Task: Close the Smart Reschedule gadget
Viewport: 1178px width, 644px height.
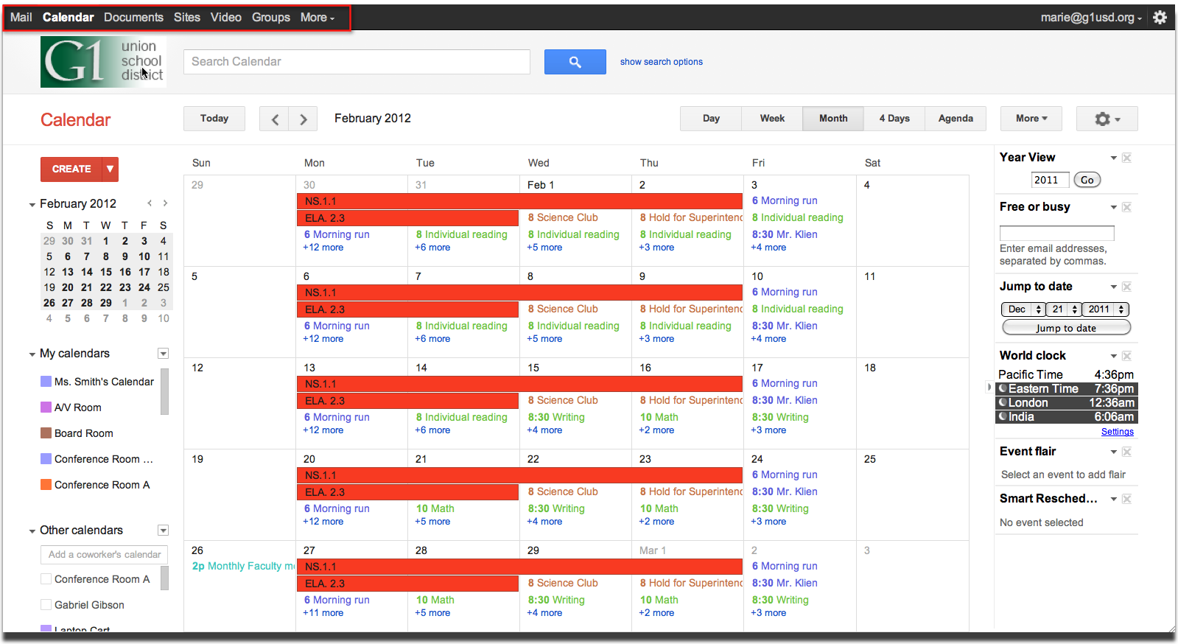Action: pos(1126,499)
